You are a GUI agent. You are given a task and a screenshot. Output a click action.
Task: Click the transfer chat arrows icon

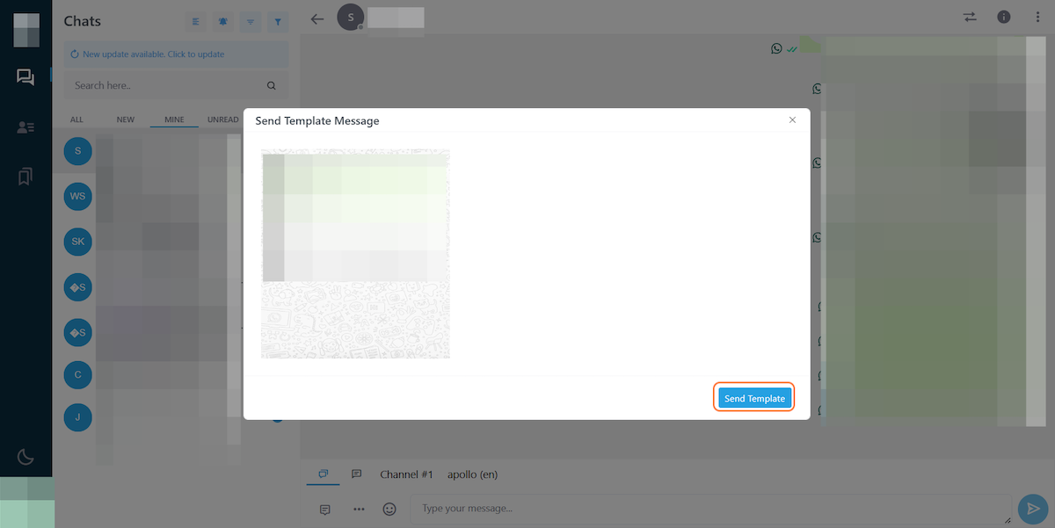point(970,17)
